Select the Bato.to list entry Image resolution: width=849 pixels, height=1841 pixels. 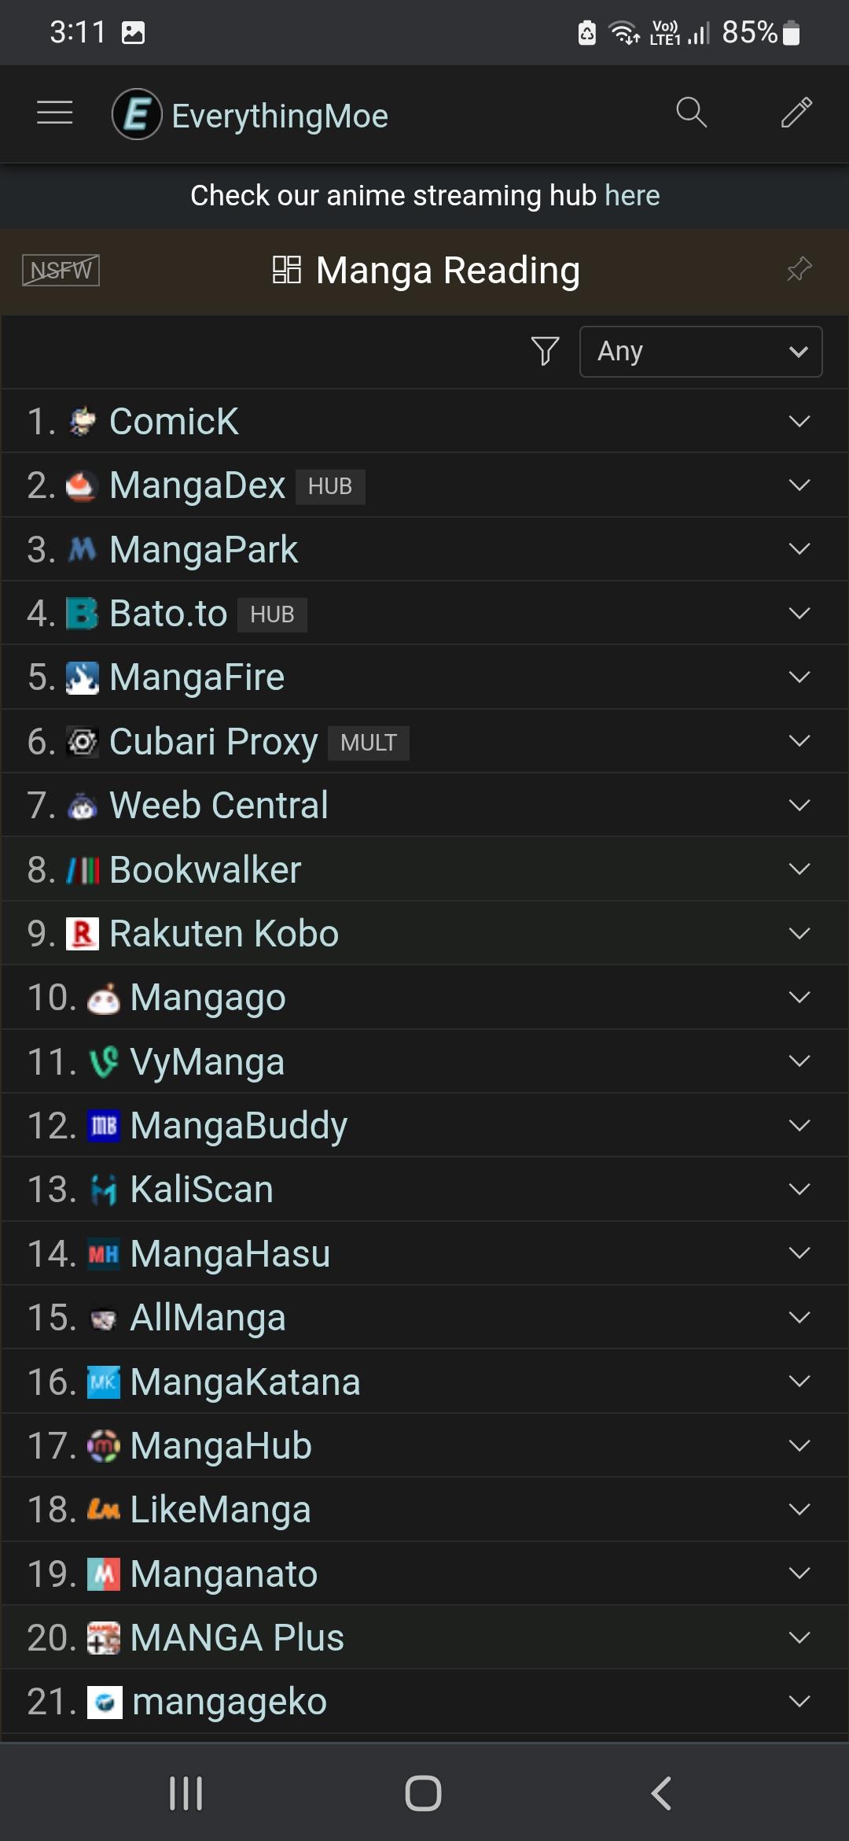click(168, 614)
